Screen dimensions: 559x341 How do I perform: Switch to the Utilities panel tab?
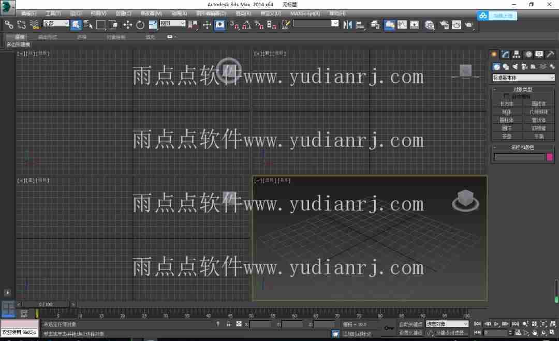[x=550, y=54]
